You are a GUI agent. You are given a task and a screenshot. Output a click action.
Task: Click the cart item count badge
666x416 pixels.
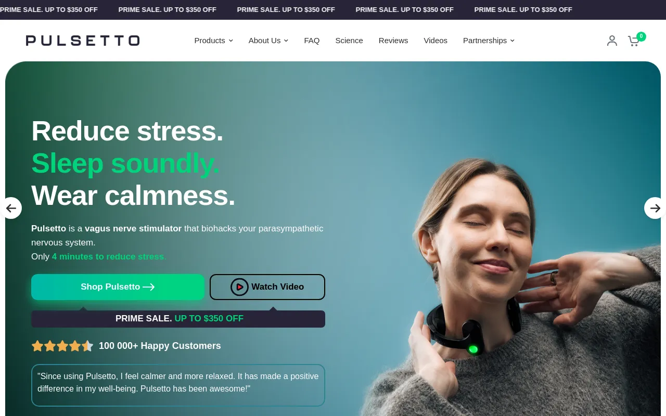tap(641, 36)
